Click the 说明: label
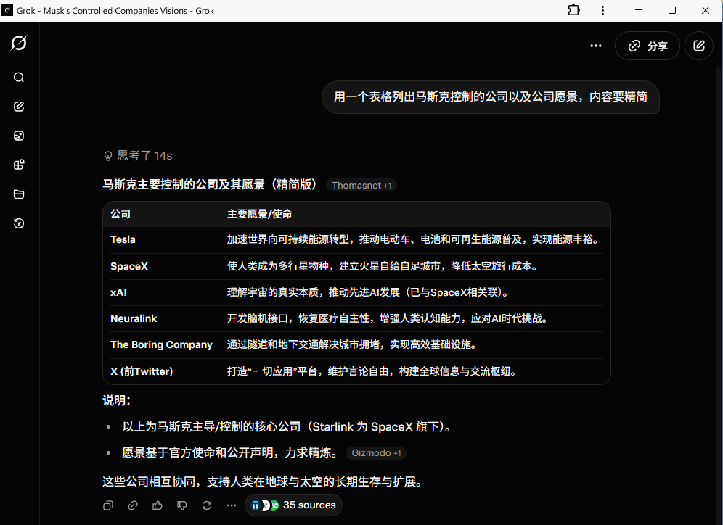This screenshot has width=723, height=525. [x=117, y=401]
